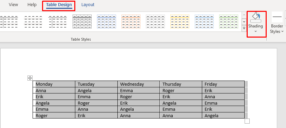286x128 pixels.
Task: Open the Shading dropdown arrow
Action: [255, 31]
